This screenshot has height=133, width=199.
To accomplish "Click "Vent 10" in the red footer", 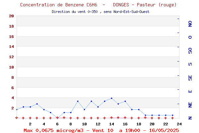I will click(x=103, y=130).
